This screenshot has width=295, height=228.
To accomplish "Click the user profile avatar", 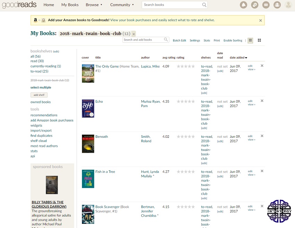I will pos(288,5).
